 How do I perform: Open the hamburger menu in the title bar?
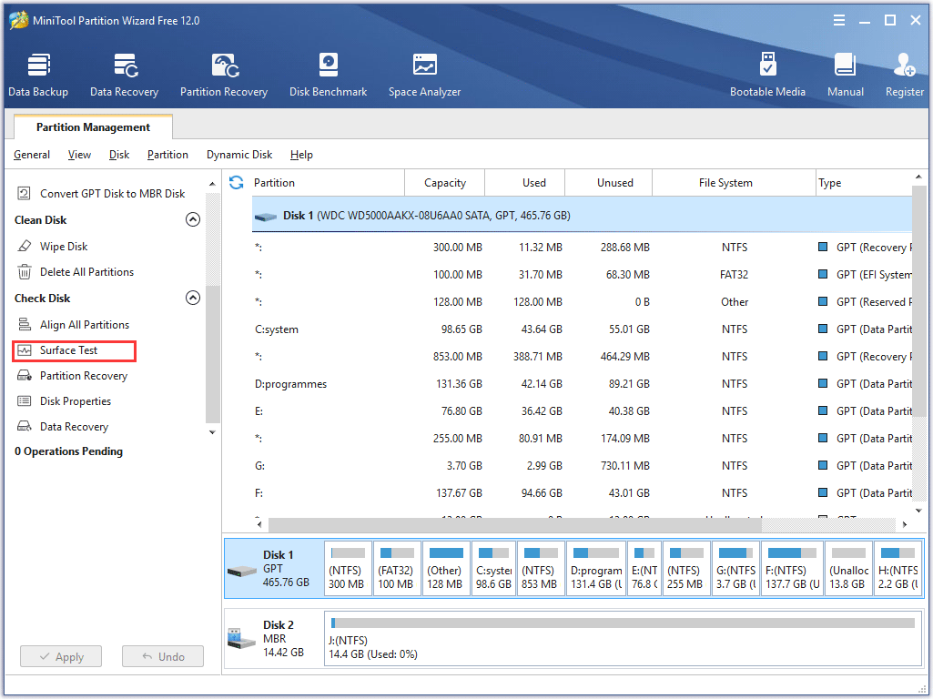click(x=839, y=20)
